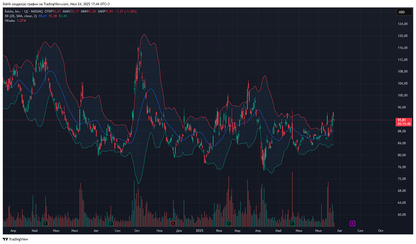
Task: Click the Мар month label on time axis
Action: [x=238, y=231]
